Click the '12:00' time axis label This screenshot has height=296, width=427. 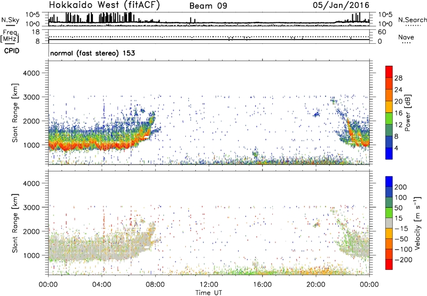(x=209, y=284)
